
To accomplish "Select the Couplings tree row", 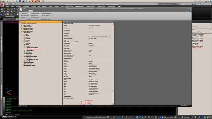I will [28, 43].
